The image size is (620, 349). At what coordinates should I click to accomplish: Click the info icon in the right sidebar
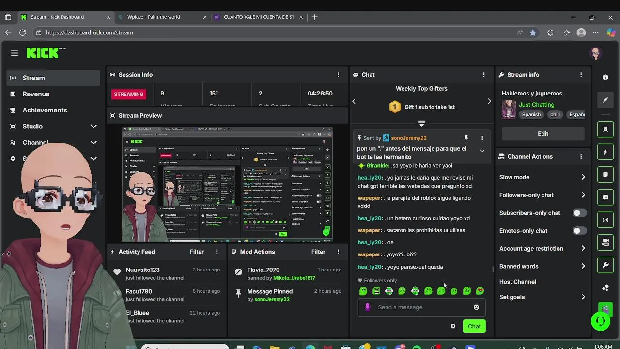coord(605,78)
